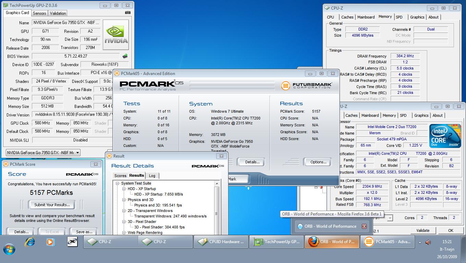Screen dimensions: 466x263
Task: Click Validate button in CPU-Z
Action: [x=423, y=230]
